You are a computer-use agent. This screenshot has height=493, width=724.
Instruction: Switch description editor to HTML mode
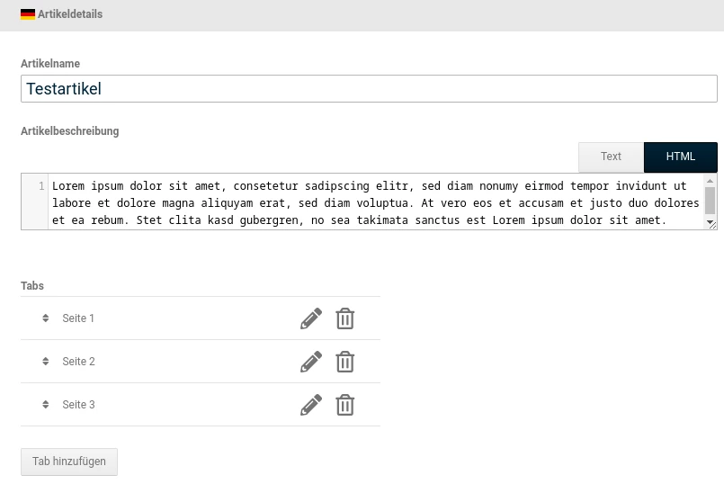pos(681,157)
